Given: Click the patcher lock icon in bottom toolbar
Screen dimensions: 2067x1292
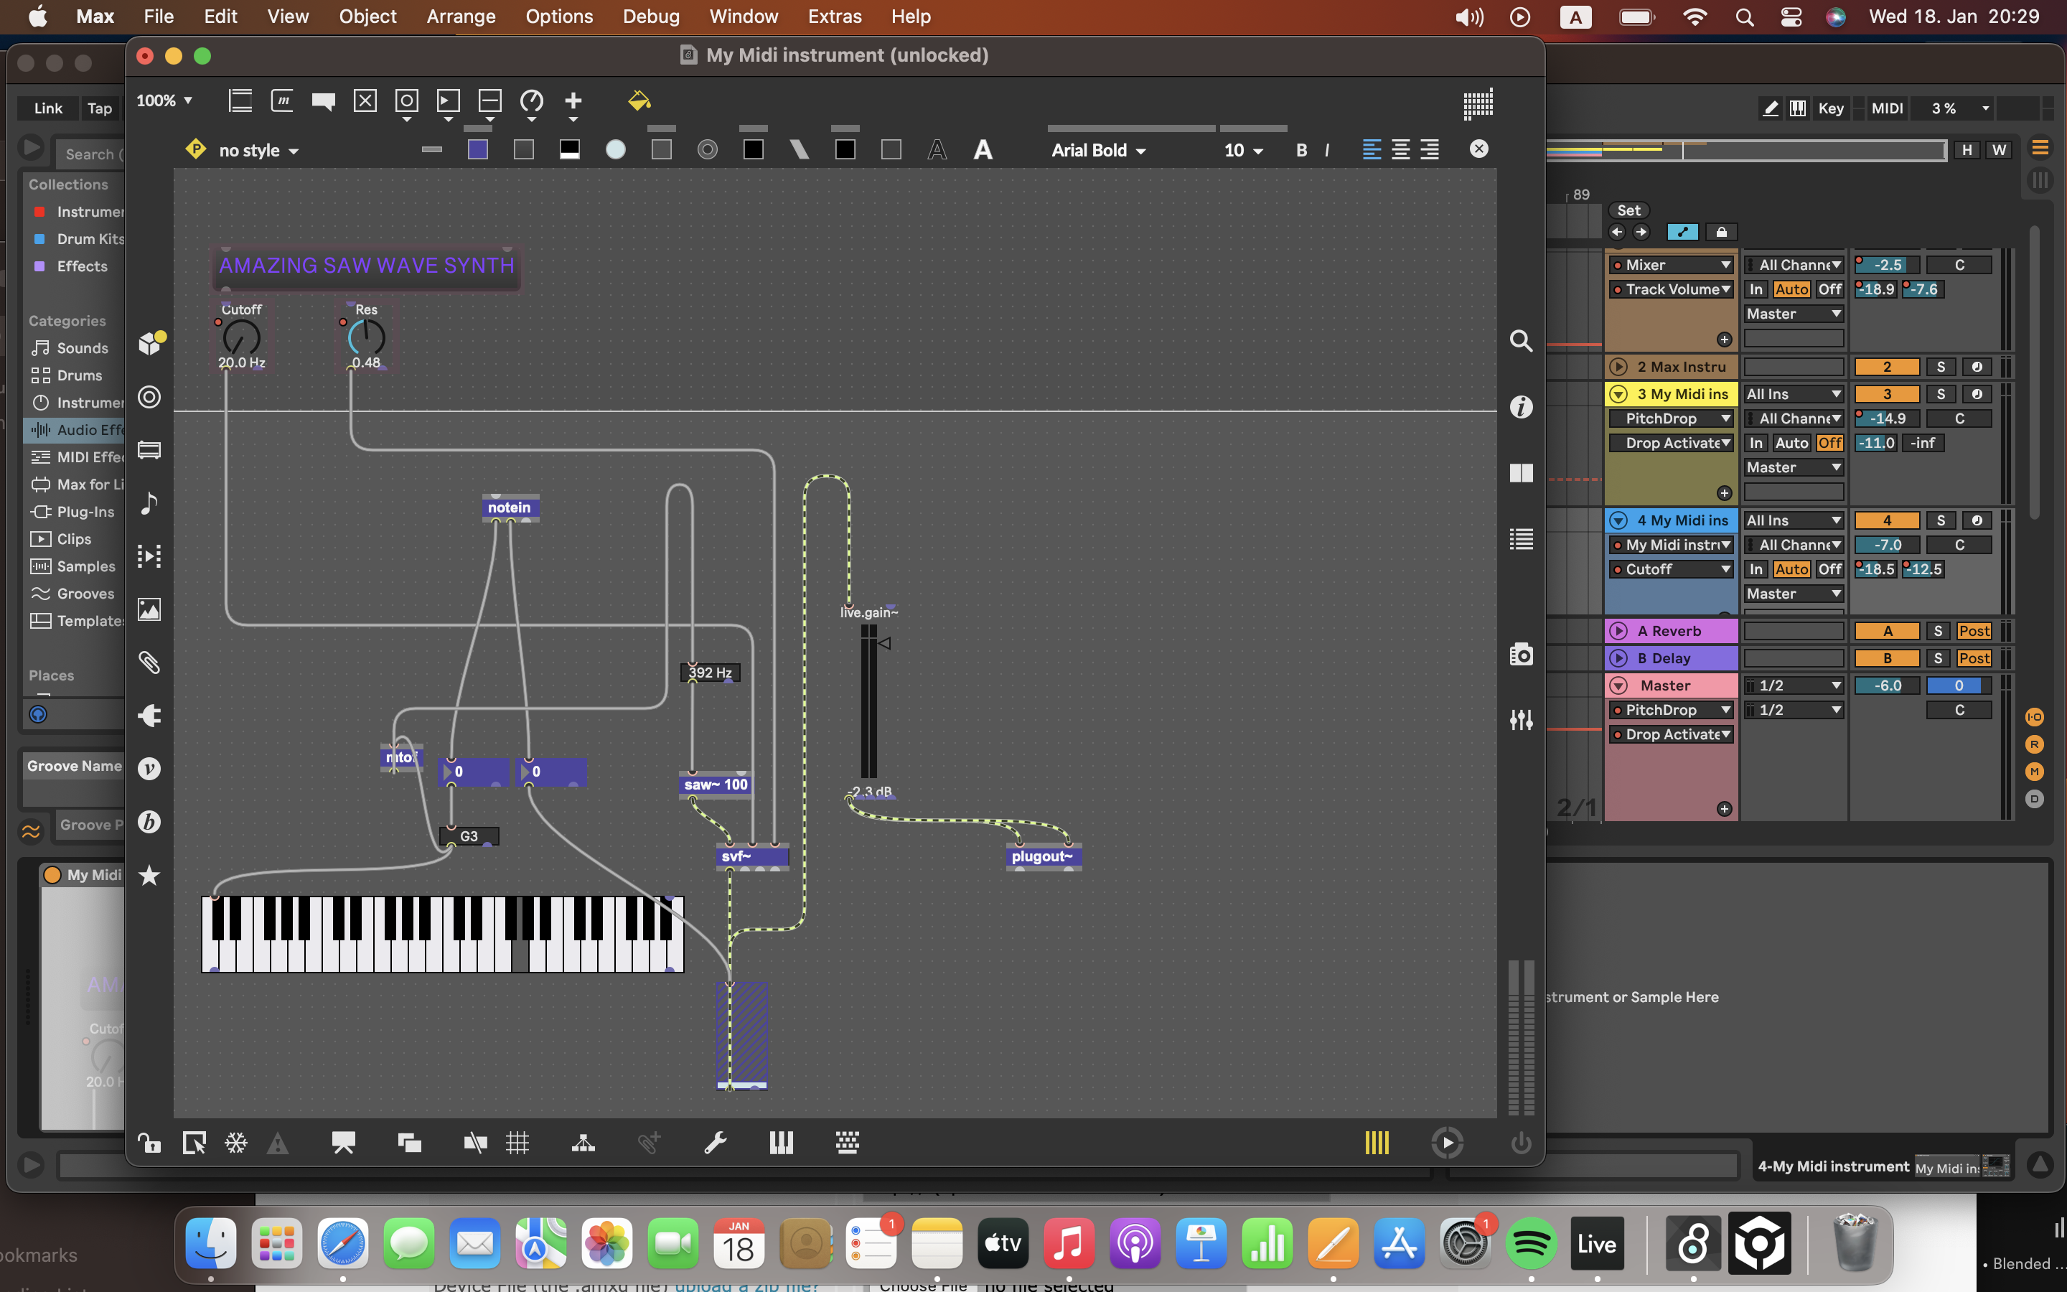Looking at the screenshot, I should coord(149,1143).
